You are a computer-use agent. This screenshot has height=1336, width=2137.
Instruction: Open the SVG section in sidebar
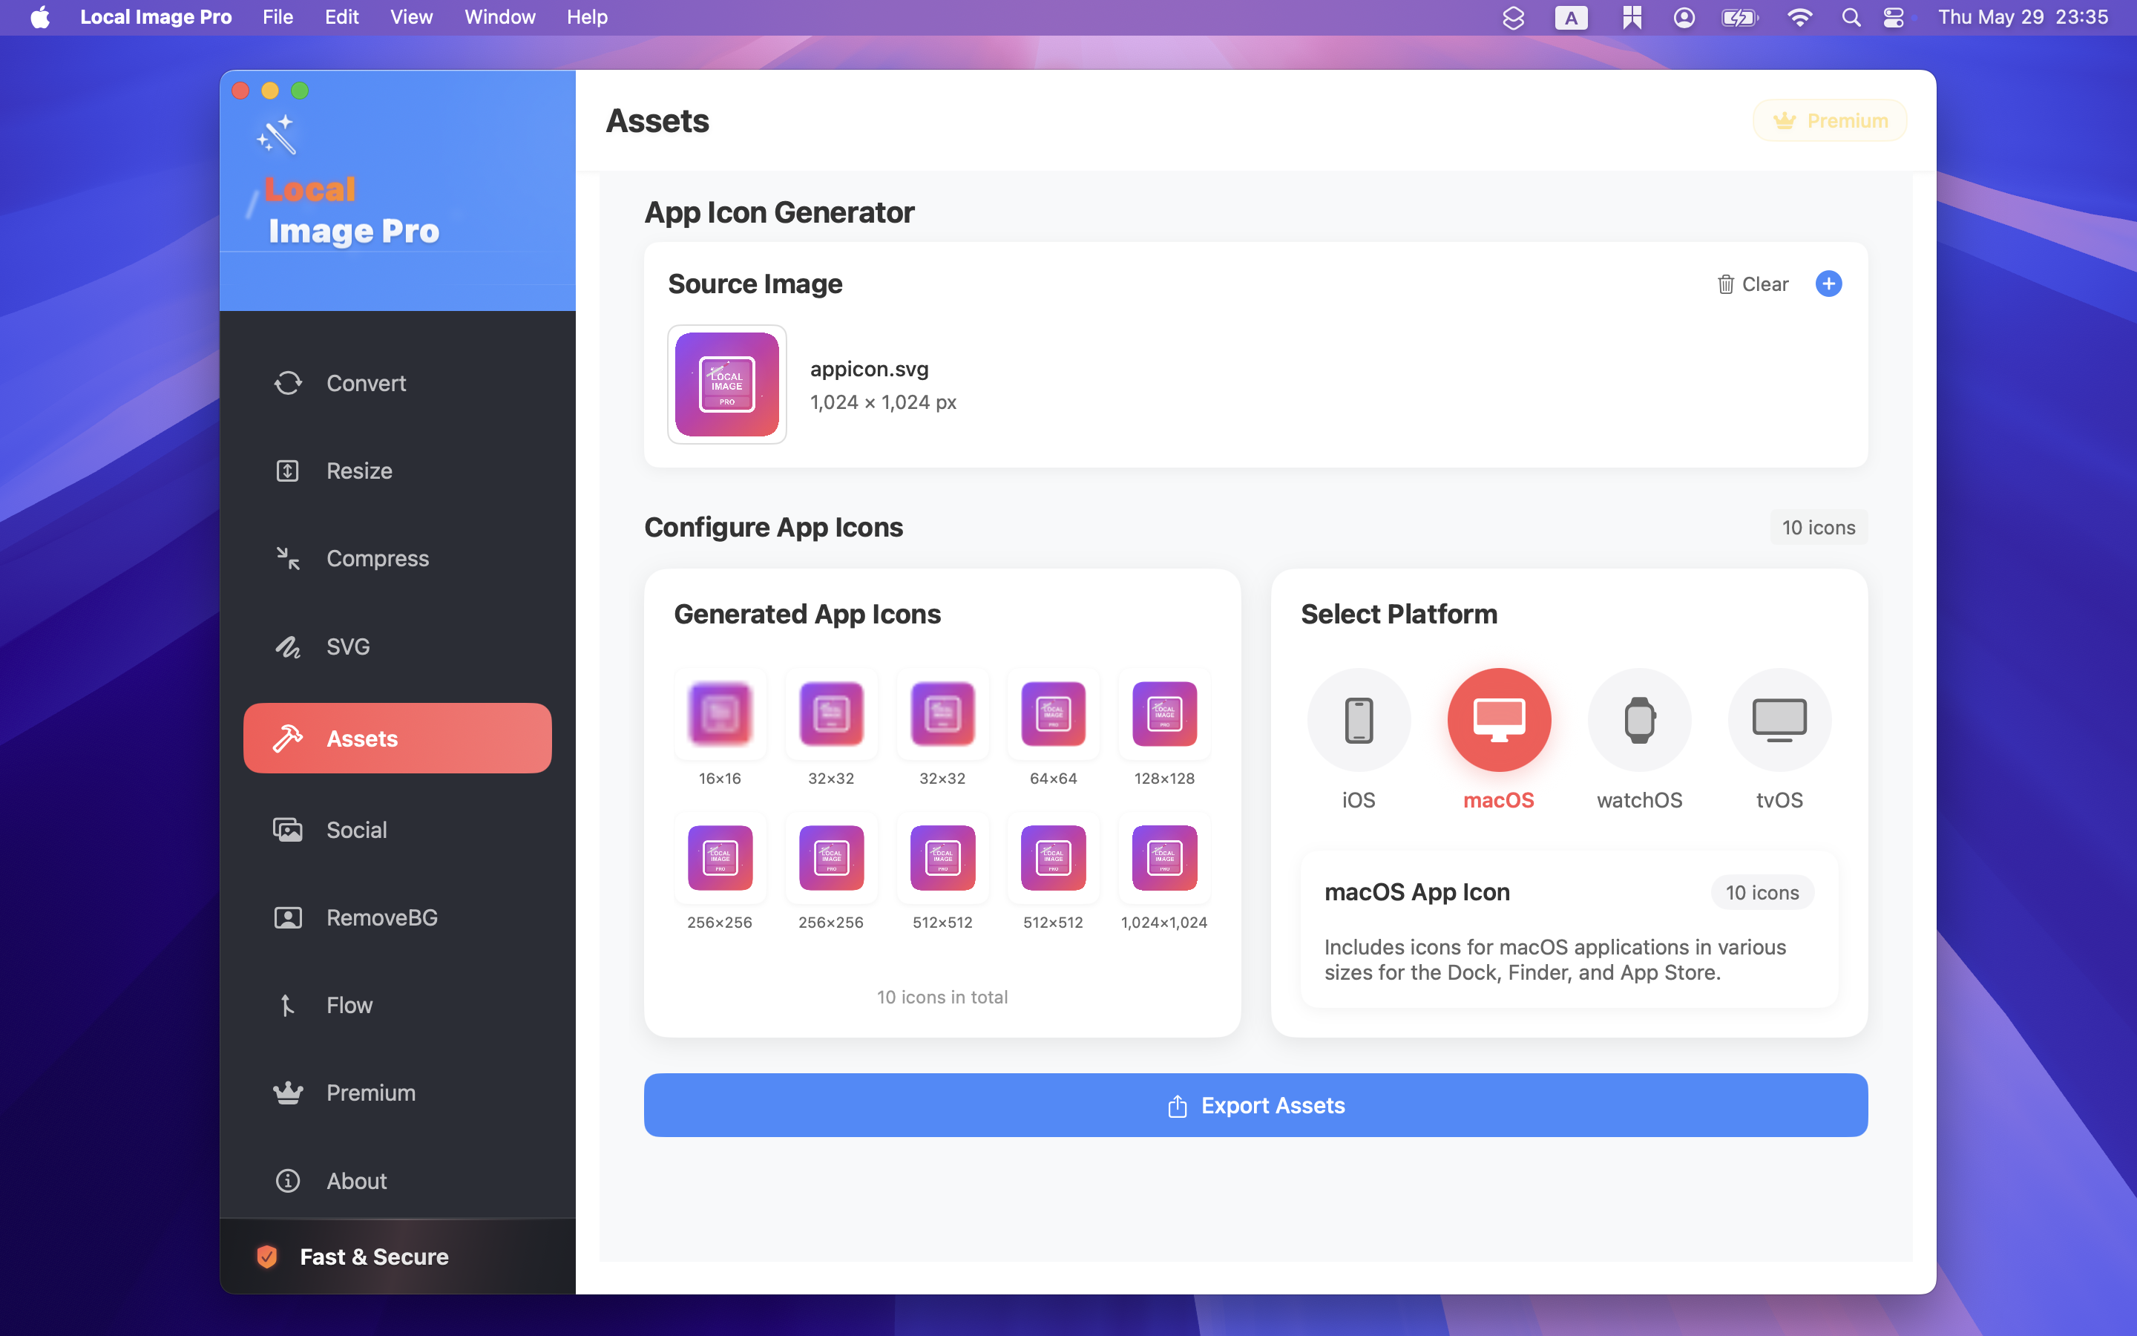[x=398, y=646]
